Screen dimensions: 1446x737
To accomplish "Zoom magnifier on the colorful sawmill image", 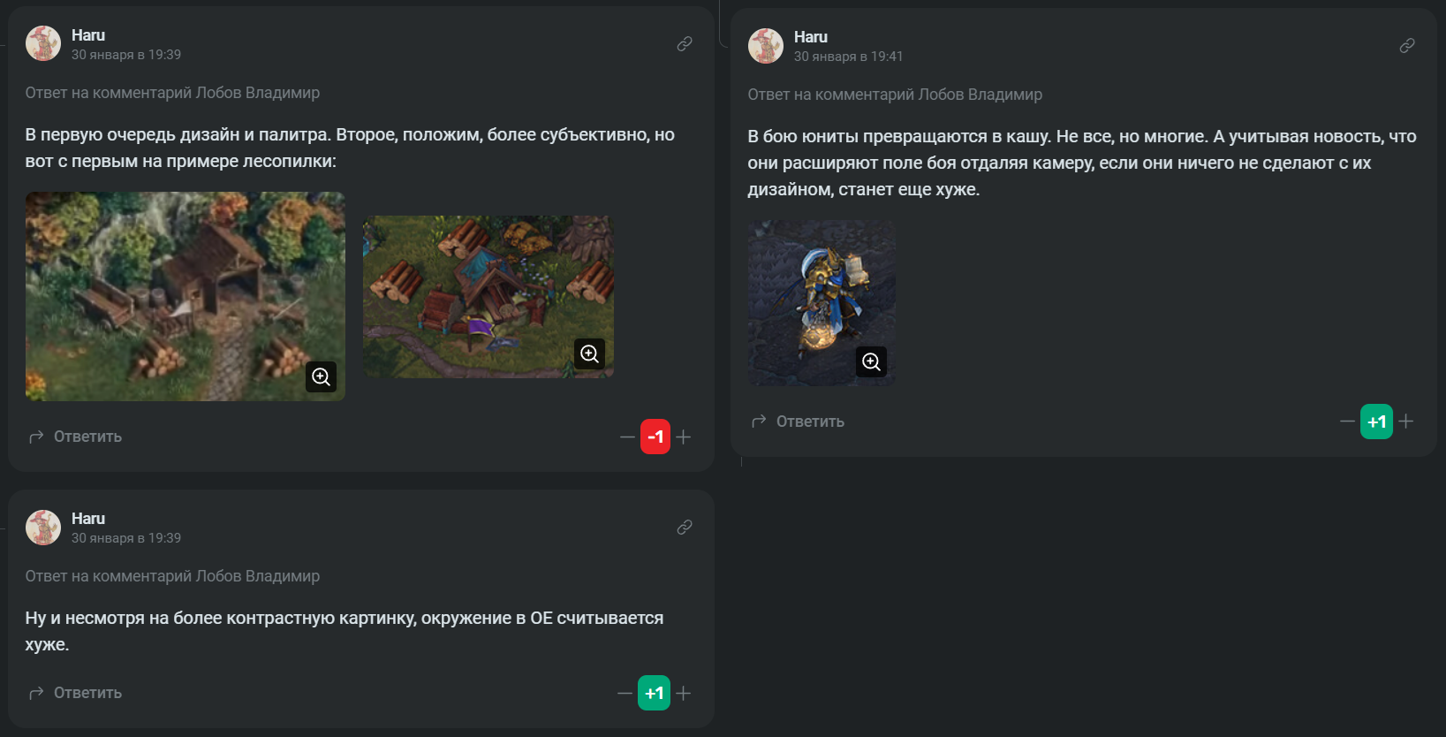I will click(x=590, y=354).
